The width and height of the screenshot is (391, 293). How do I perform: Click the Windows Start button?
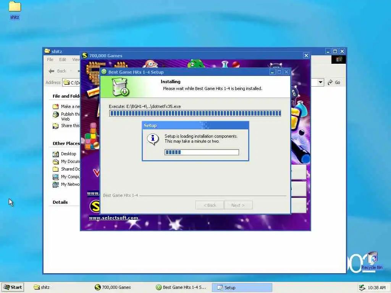point(13,287)
